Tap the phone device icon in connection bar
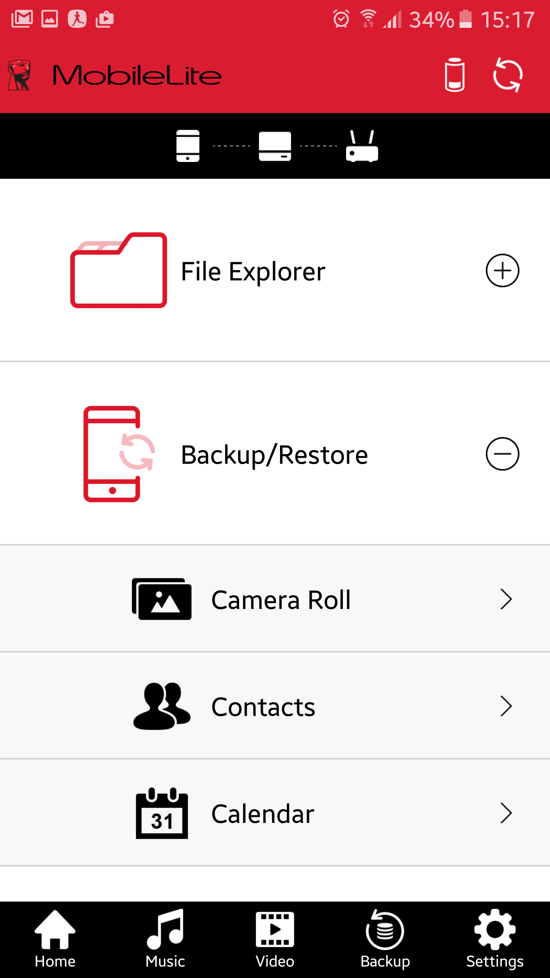550x978 pixels. point(188,146)
